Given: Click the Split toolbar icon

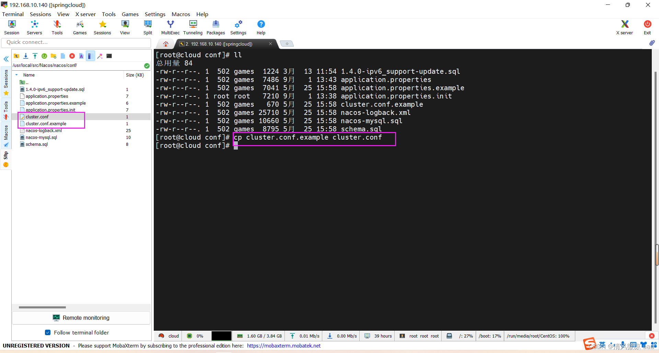Looking at the screenshot, I should [148, 27].
